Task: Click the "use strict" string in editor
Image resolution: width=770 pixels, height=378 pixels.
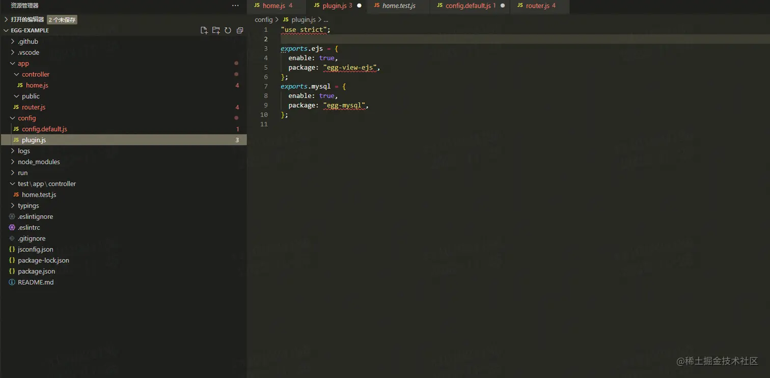Action: [x=304, y=29]
